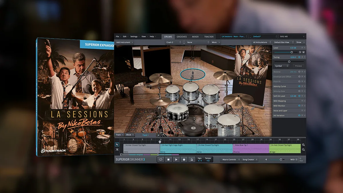Enable the Velocity Gate power button

[299, 91]
